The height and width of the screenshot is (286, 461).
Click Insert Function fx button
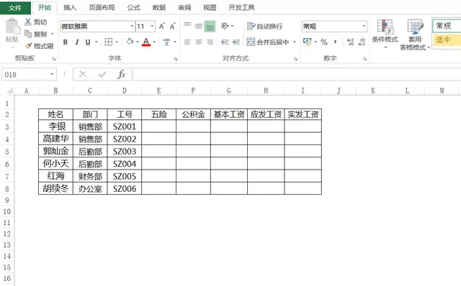coord(122,74)
